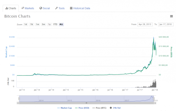
Task: Grab the right navigator range handle
Action: coord(154,98)
